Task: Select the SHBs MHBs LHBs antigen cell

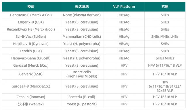Action: tap(165, 37)
